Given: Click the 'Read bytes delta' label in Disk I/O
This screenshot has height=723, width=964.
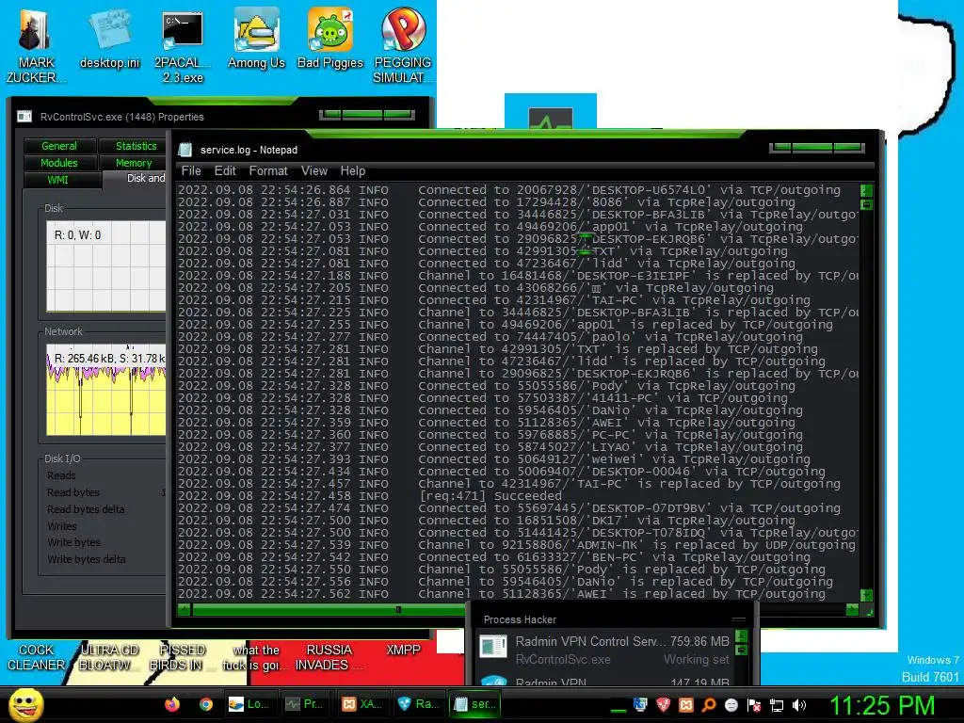Looking at the screenshot, I should click(x=86, y=509).
